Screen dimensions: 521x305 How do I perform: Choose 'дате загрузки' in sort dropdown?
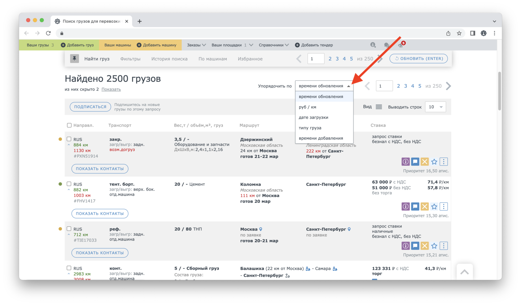point(313,117)
